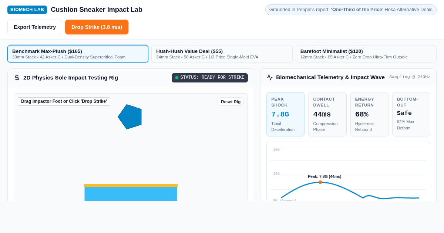
Task: Click the STATUS: READY FOR STRIKE badge
Action: (210, 78)
